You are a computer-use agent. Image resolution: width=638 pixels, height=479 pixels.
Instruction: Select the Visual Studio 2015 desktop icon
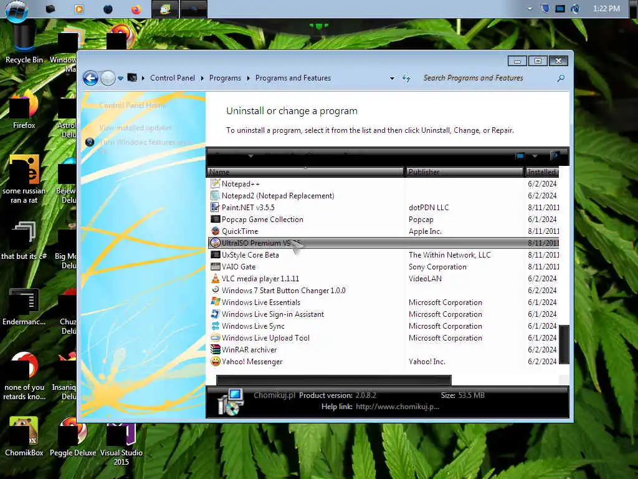(121, 444)
